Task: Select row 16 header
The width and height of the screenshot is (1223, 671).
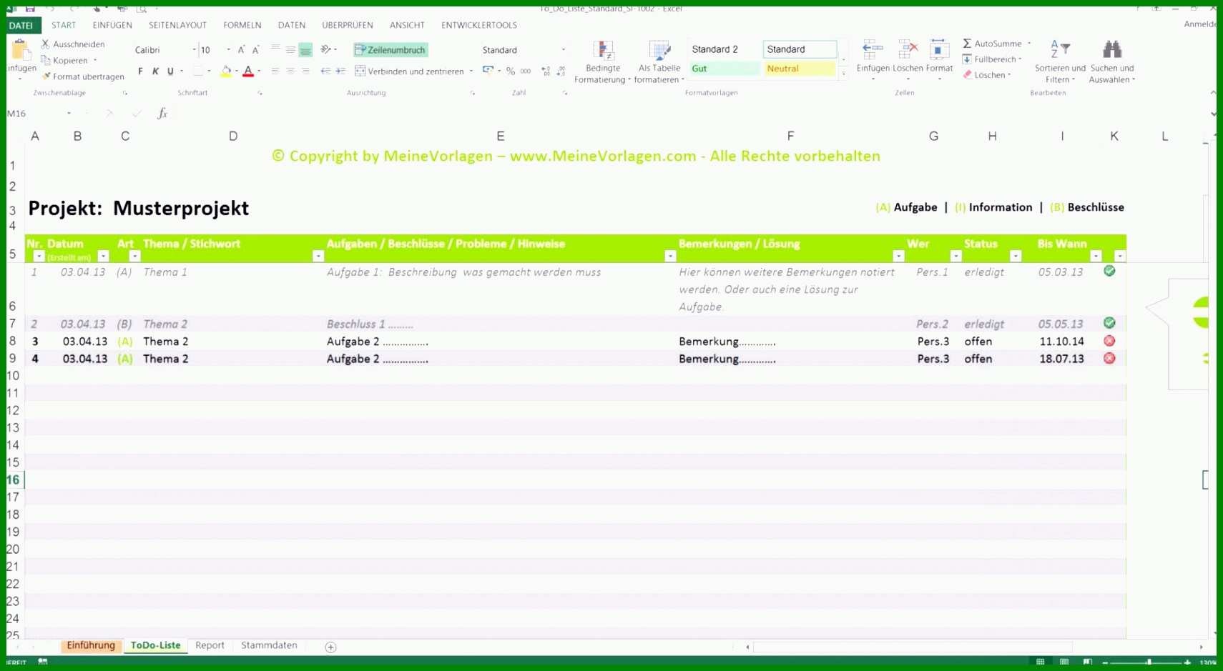Action: [13, 480]
